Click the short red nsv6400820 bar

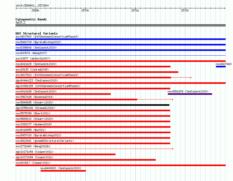click(x=63, y=171)
